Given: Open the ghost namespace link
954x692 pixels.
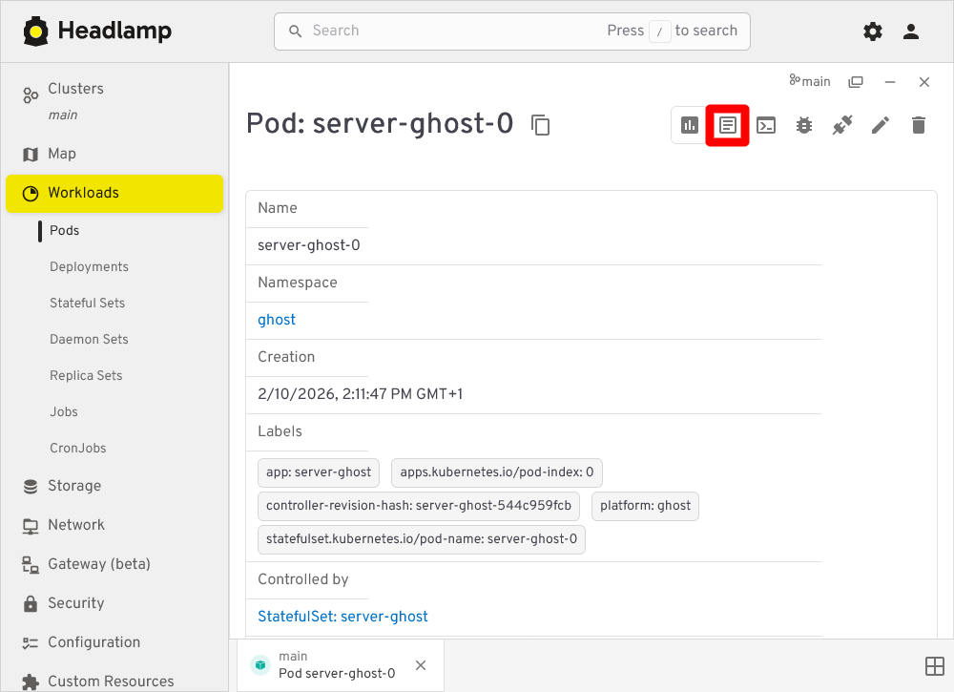Looking at the screenshot, I should [276, 320].
